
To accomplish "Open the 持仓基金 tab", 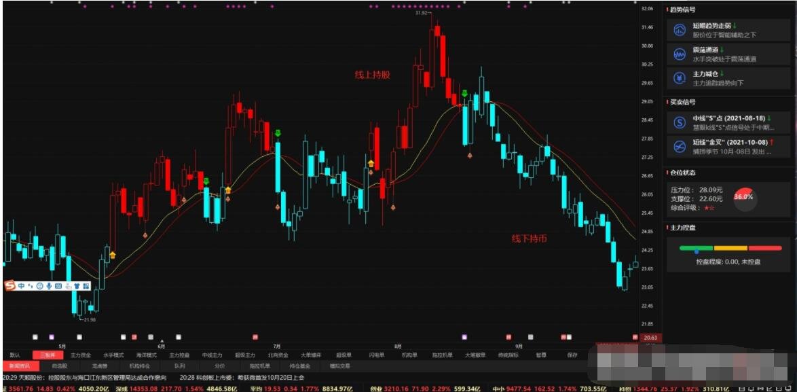I will [x=299, y=365].
